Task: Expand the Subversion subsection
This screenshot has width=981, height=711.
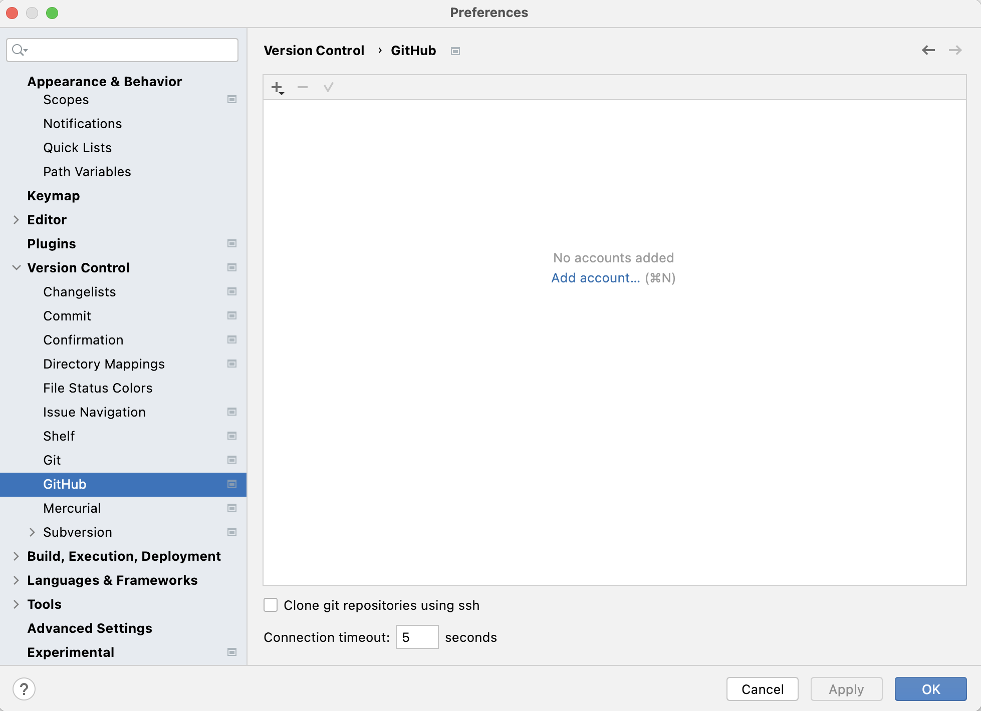Action: (32, 532)
